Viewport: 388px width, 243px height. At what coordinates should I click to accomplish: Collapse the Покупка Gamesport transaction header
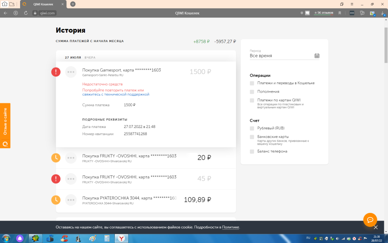[x=146, y=72]
